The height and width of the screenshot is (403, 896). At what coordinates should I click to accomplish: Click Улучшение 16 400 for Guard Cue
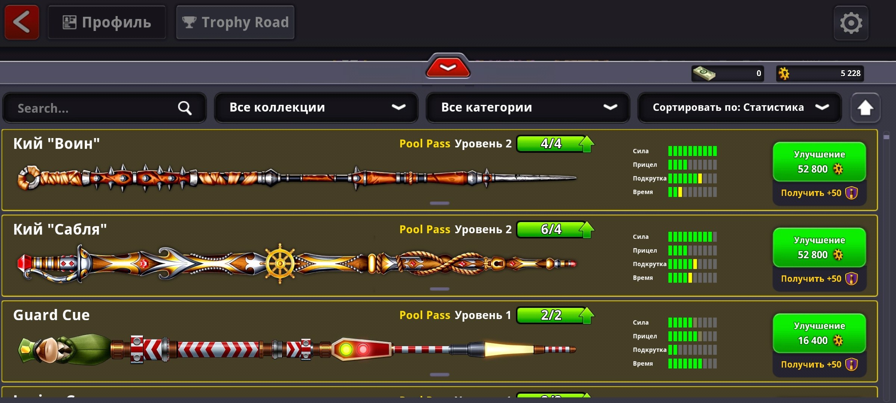tap(819, 333)
